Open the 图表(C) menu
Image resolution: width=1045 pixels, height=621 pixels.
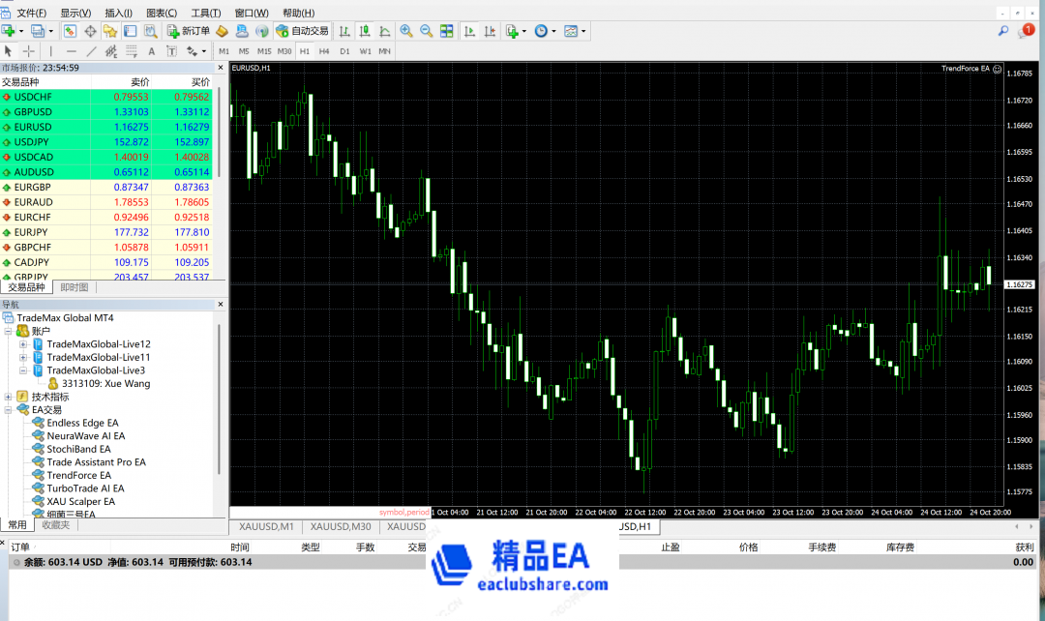[x=161, y=13]
